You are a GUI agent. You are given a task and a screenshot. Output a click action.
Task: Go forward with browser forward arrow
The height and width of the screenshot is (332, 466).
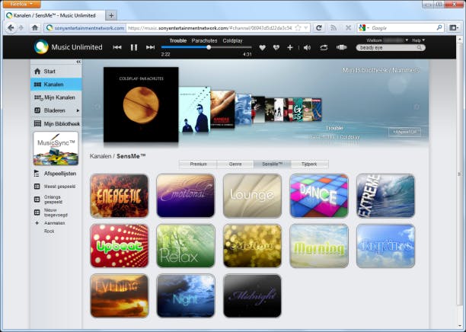(x=21, y=28)
